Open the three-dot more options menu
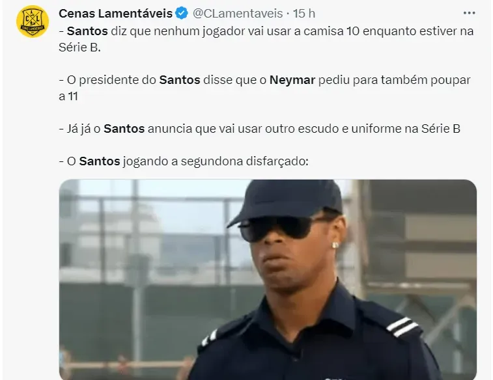The width and height of the screenshot is (493, 380). pyautogui.click(x=469, y=13)
